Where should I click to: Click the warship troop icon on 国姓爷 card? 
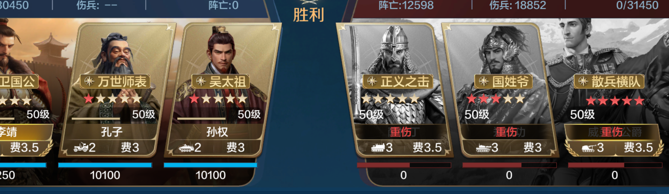(x=483, y=148)
